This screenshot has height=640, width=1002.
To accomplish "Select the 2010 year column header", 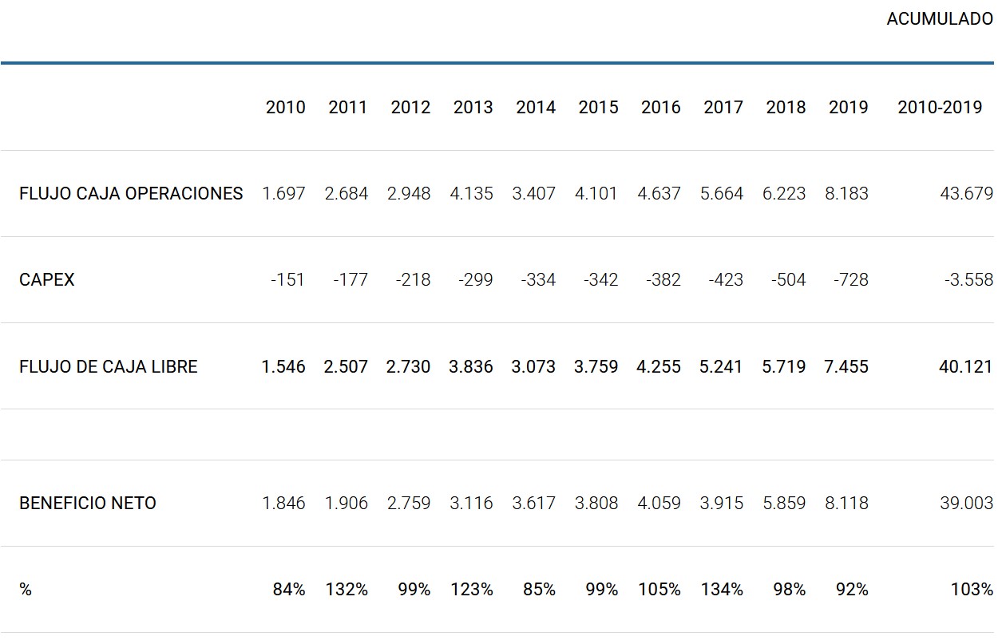I will coord(285,107).
